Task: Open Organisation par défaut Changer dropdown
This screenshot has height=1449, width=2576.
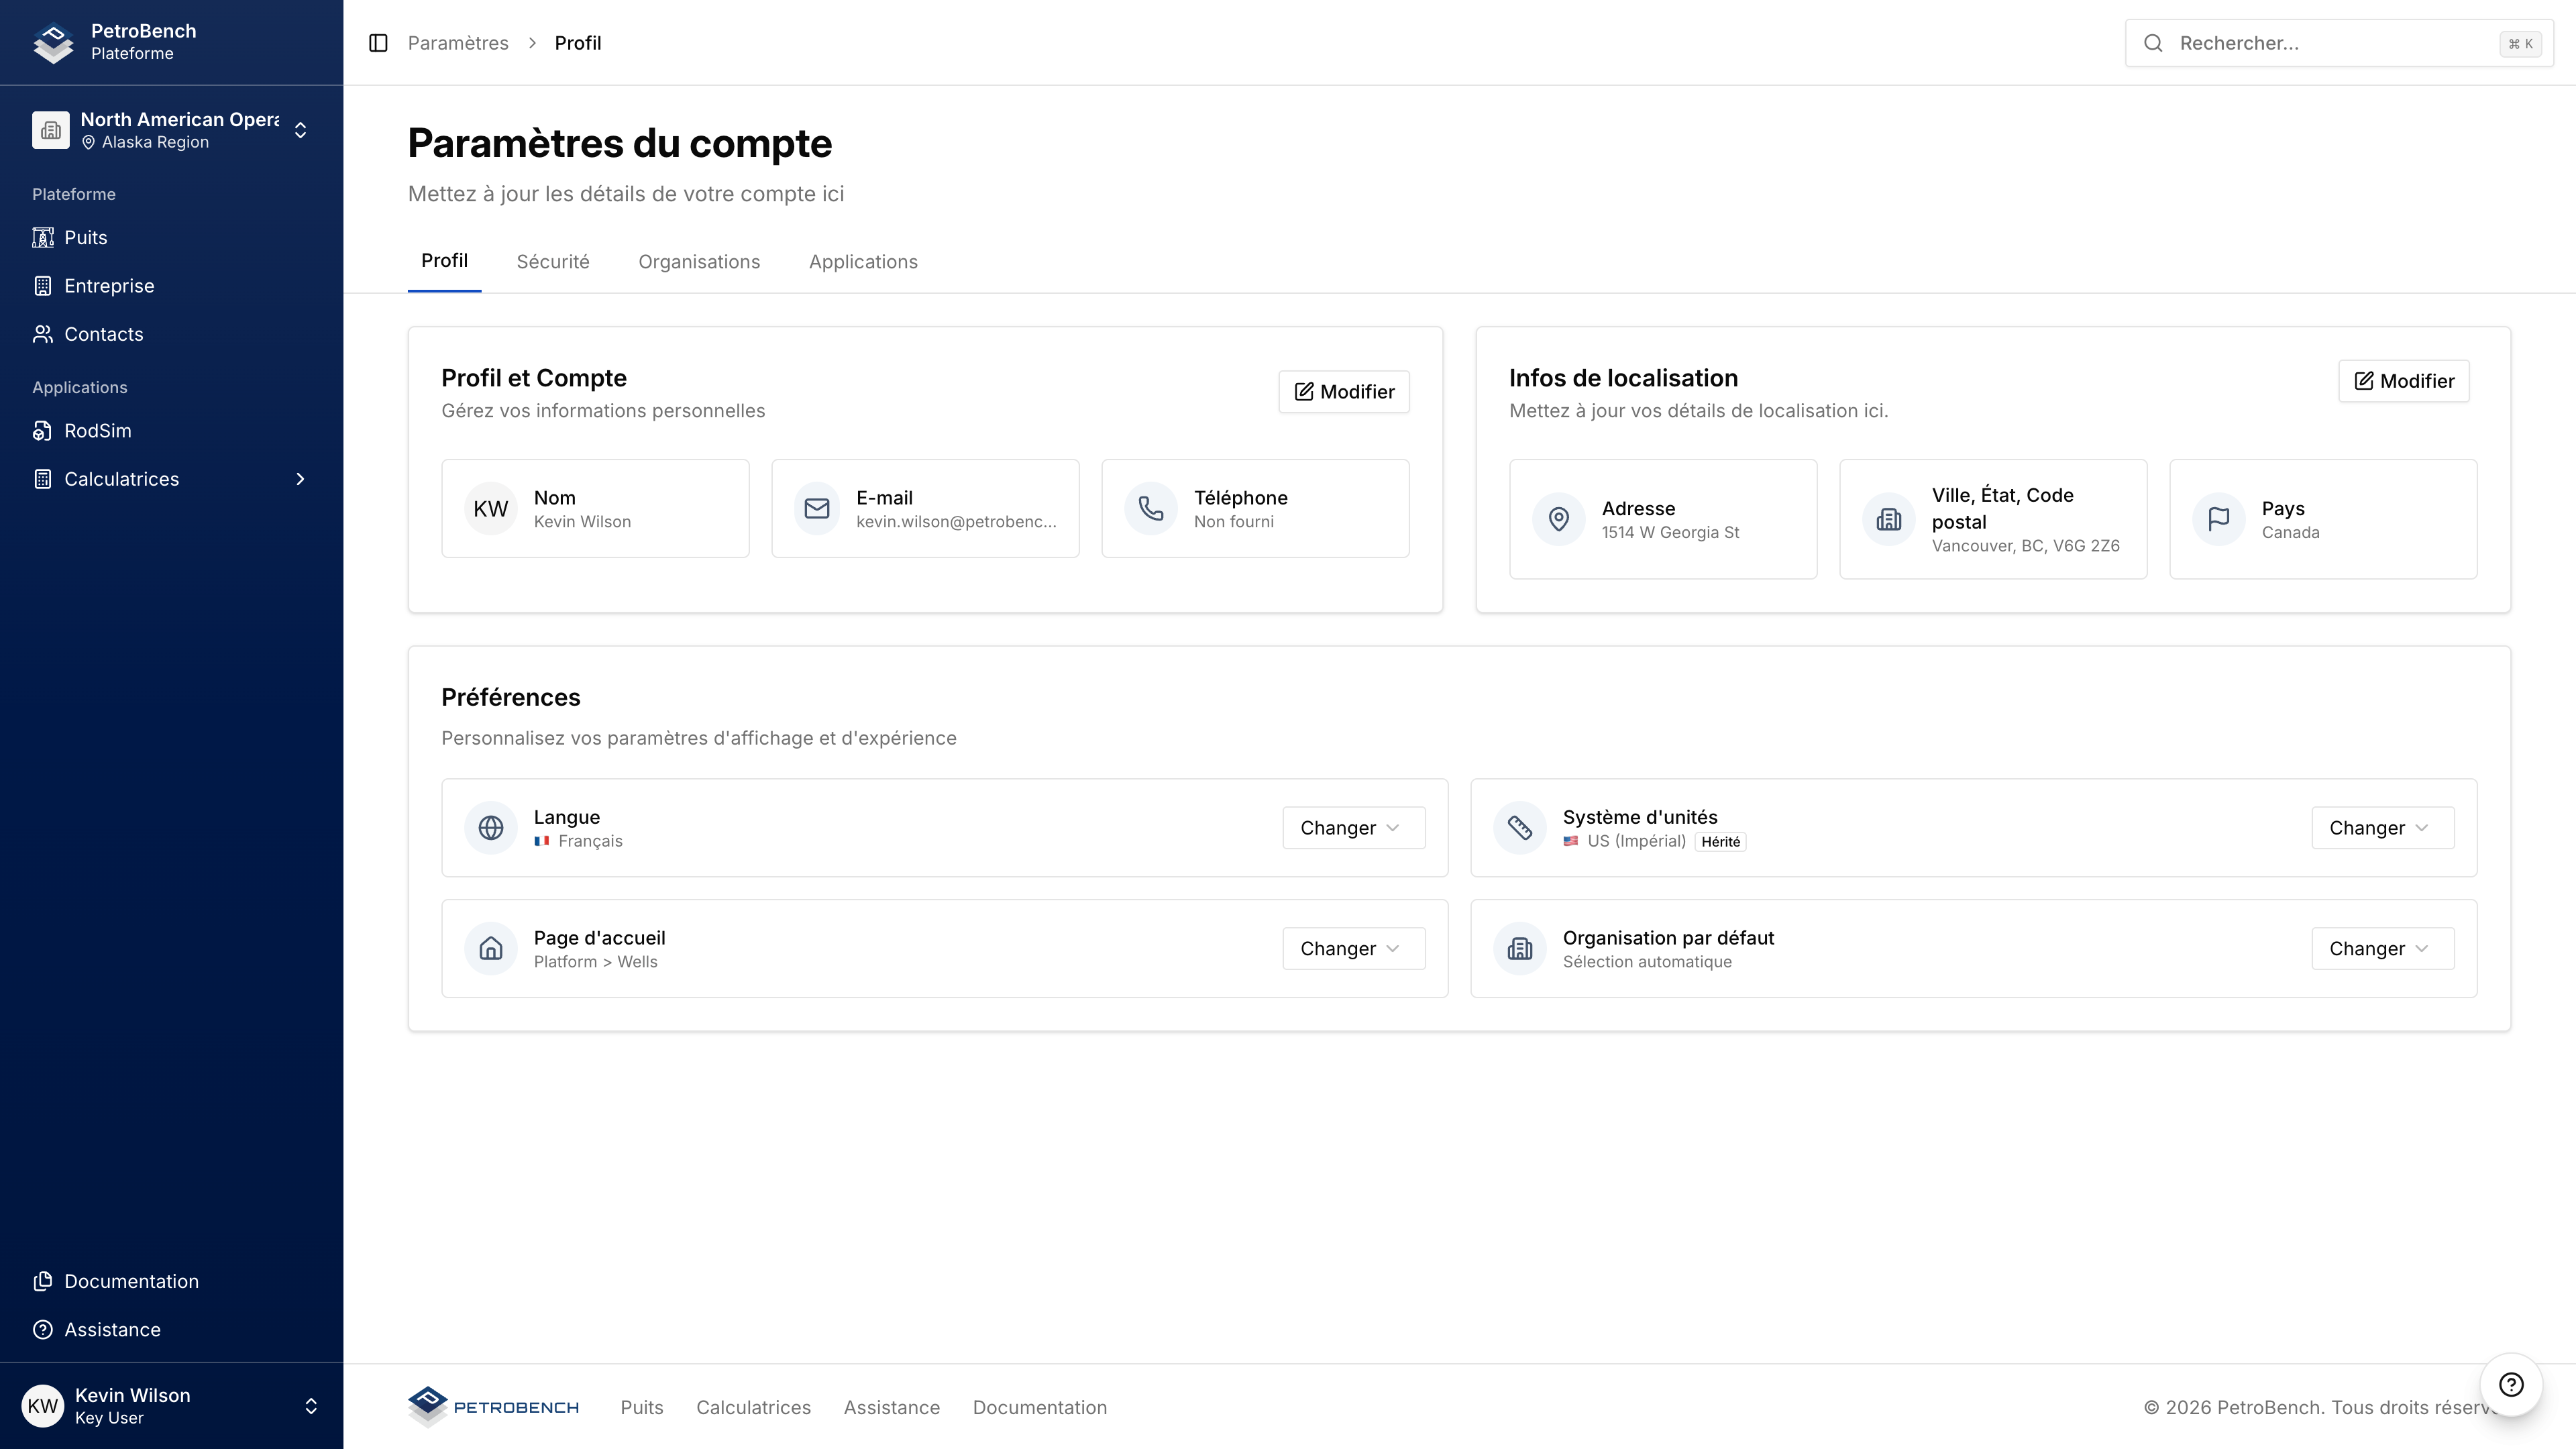Action: [2382, 948]
